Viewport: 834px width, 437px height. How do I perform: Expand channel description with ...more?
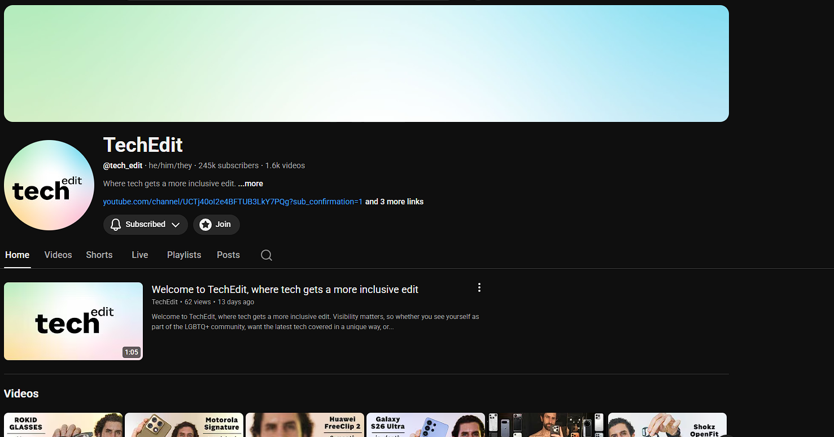250,183
